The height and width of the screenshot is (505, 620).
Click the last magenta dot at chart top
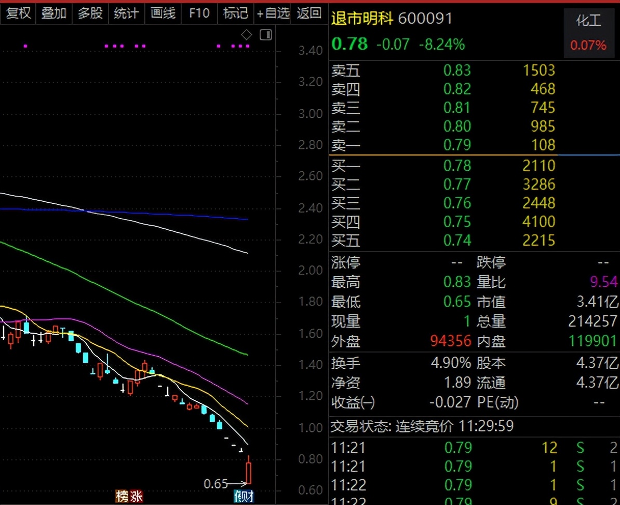(248, 46)
